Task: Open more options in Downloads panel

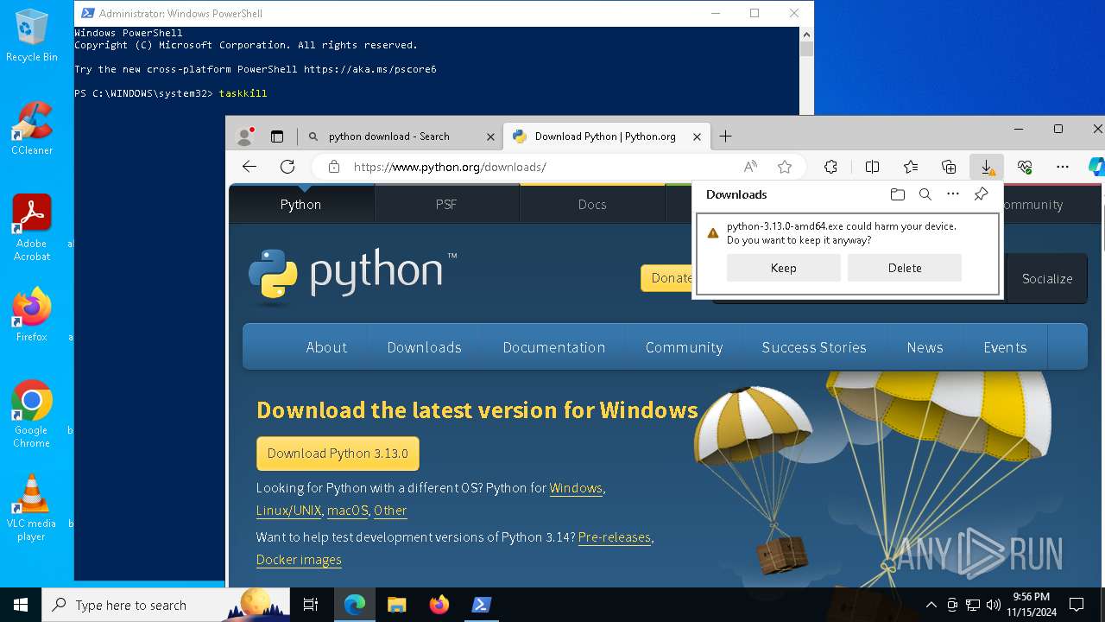Action: 953,194
